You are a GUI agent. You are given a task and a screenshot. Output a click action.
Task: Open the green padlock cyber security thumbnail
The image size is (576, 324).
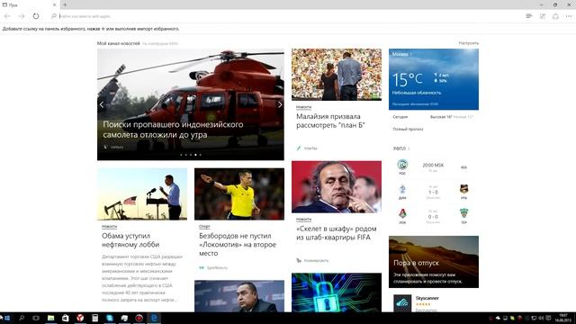[x=337, y=292]
